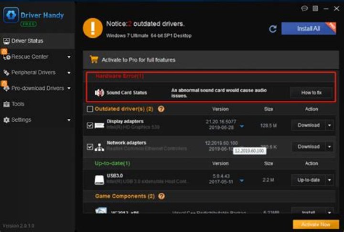
Task: Uncheck the Network adapters checkbox
Action: click(90, 147)
